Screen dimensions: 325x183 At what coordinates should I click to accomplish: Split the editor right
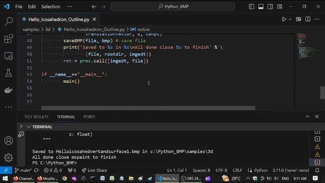[308, 19]
